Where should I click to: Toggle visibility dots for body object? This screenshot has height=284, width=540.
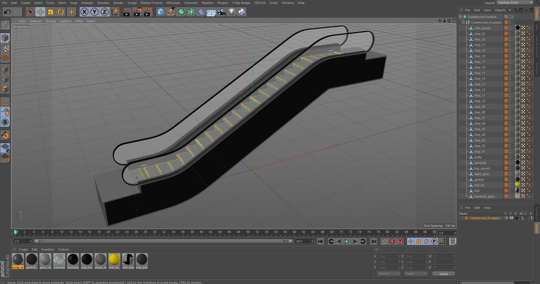510,157
